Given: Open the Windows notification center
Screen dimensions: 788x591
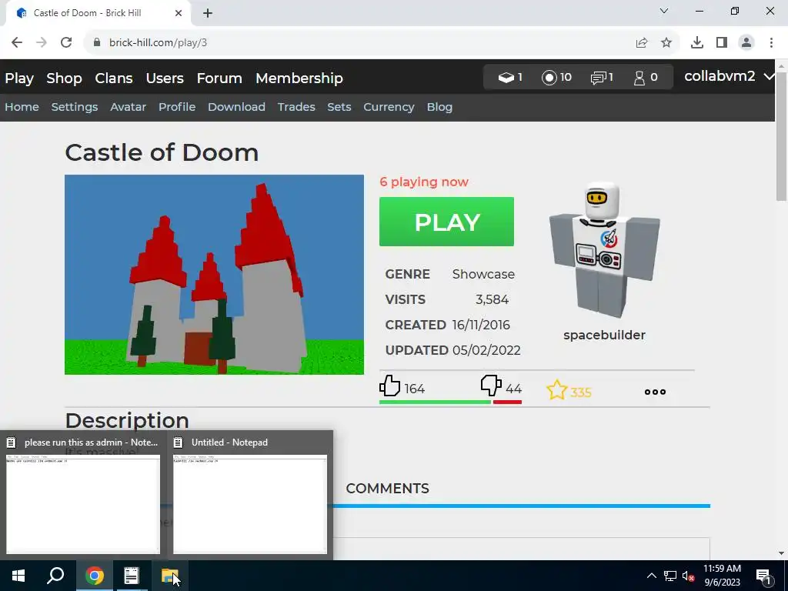Looking at the screenshot, I should tap(763, 576).
